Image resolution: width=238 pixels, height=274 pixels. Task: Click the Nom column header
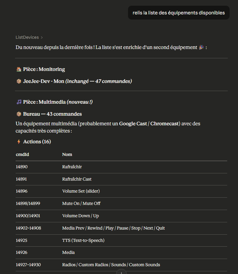[67, 154]
